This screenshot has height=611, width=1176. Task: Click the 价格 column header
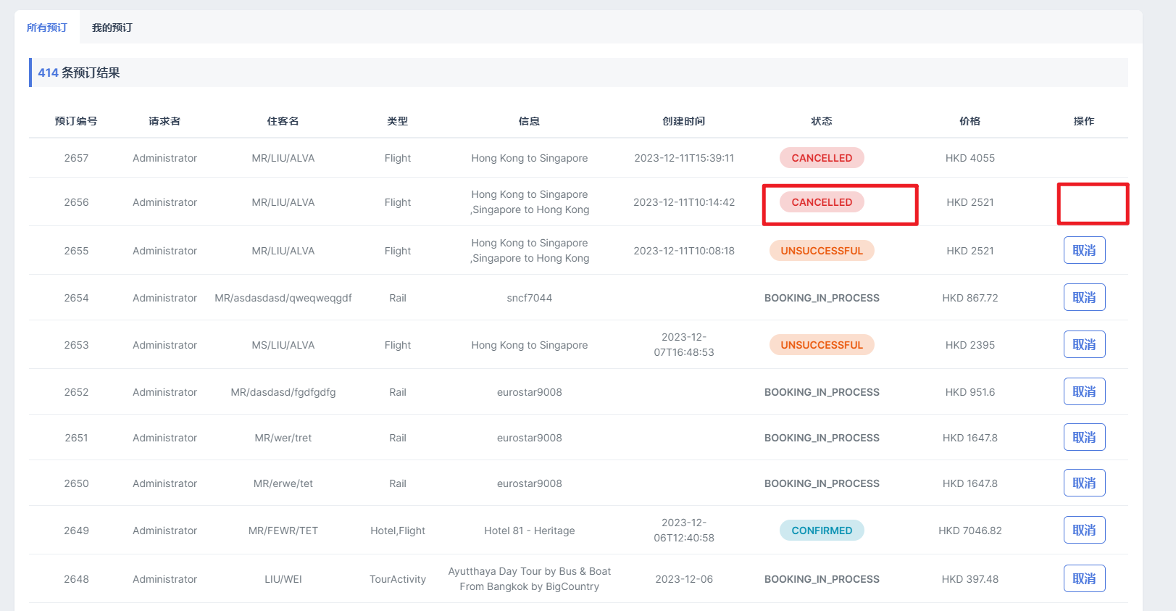pyautogui.click(x=969, y=121)
